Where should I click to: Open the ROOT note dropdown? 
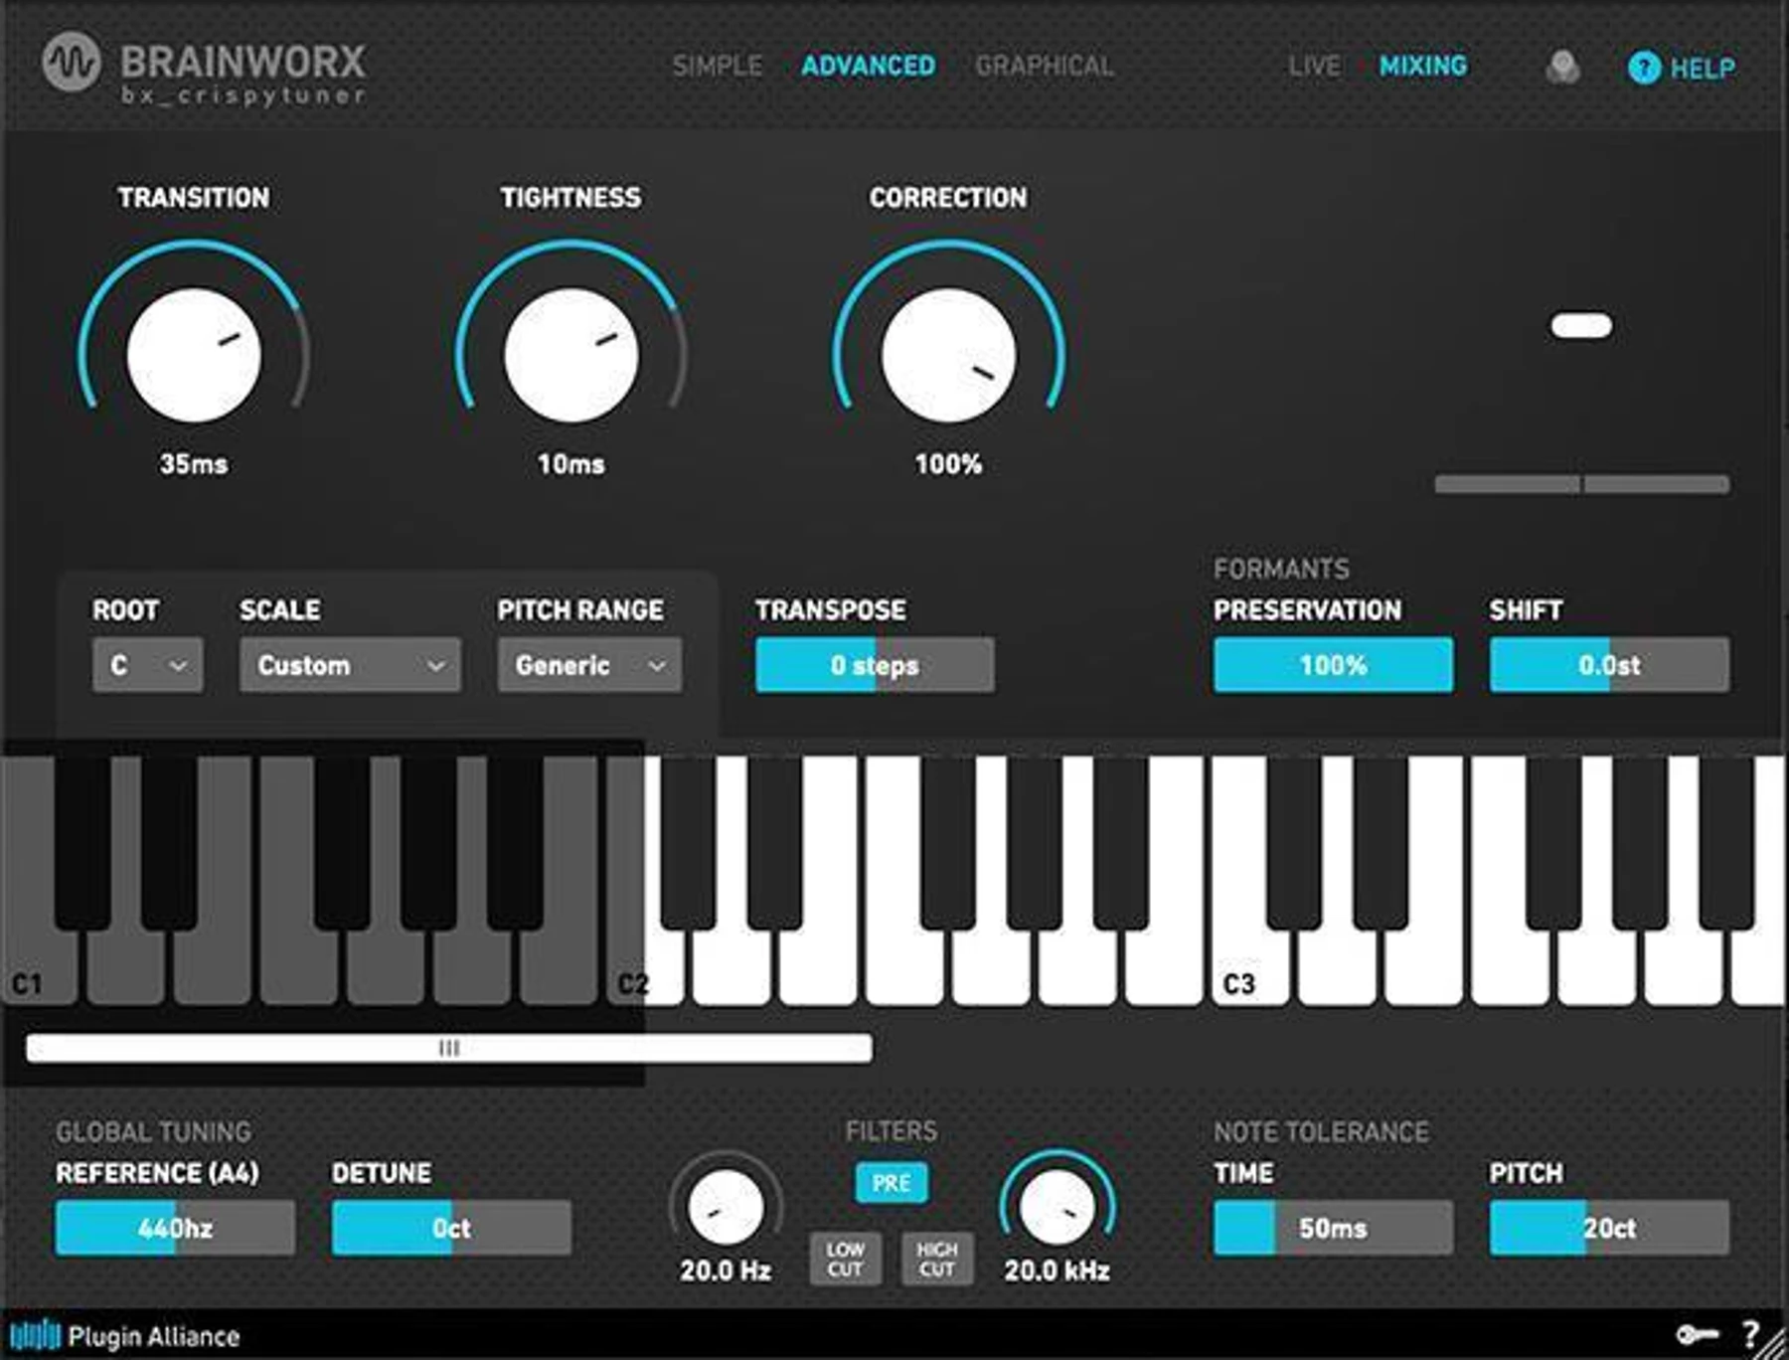(x=148, y=665)
